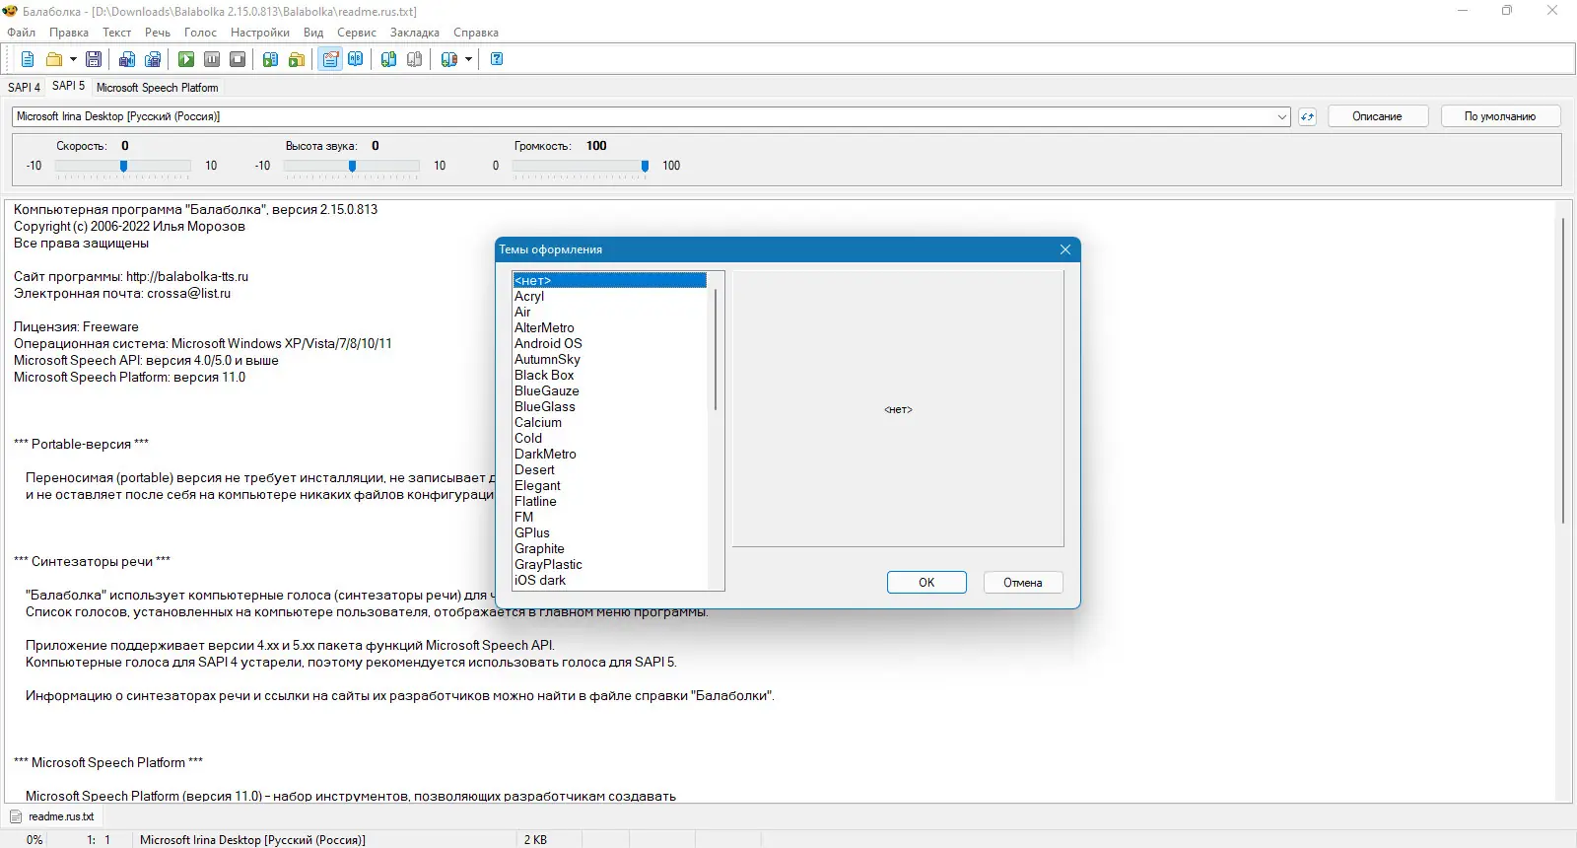
Task: Click the Высота звука pitch slider
Action: click(352, 167)
